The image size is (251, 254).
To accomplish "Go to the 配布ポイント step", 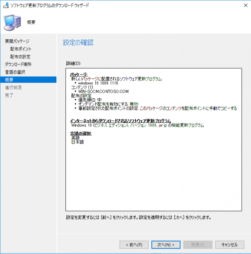I will (x=21, y=49).
